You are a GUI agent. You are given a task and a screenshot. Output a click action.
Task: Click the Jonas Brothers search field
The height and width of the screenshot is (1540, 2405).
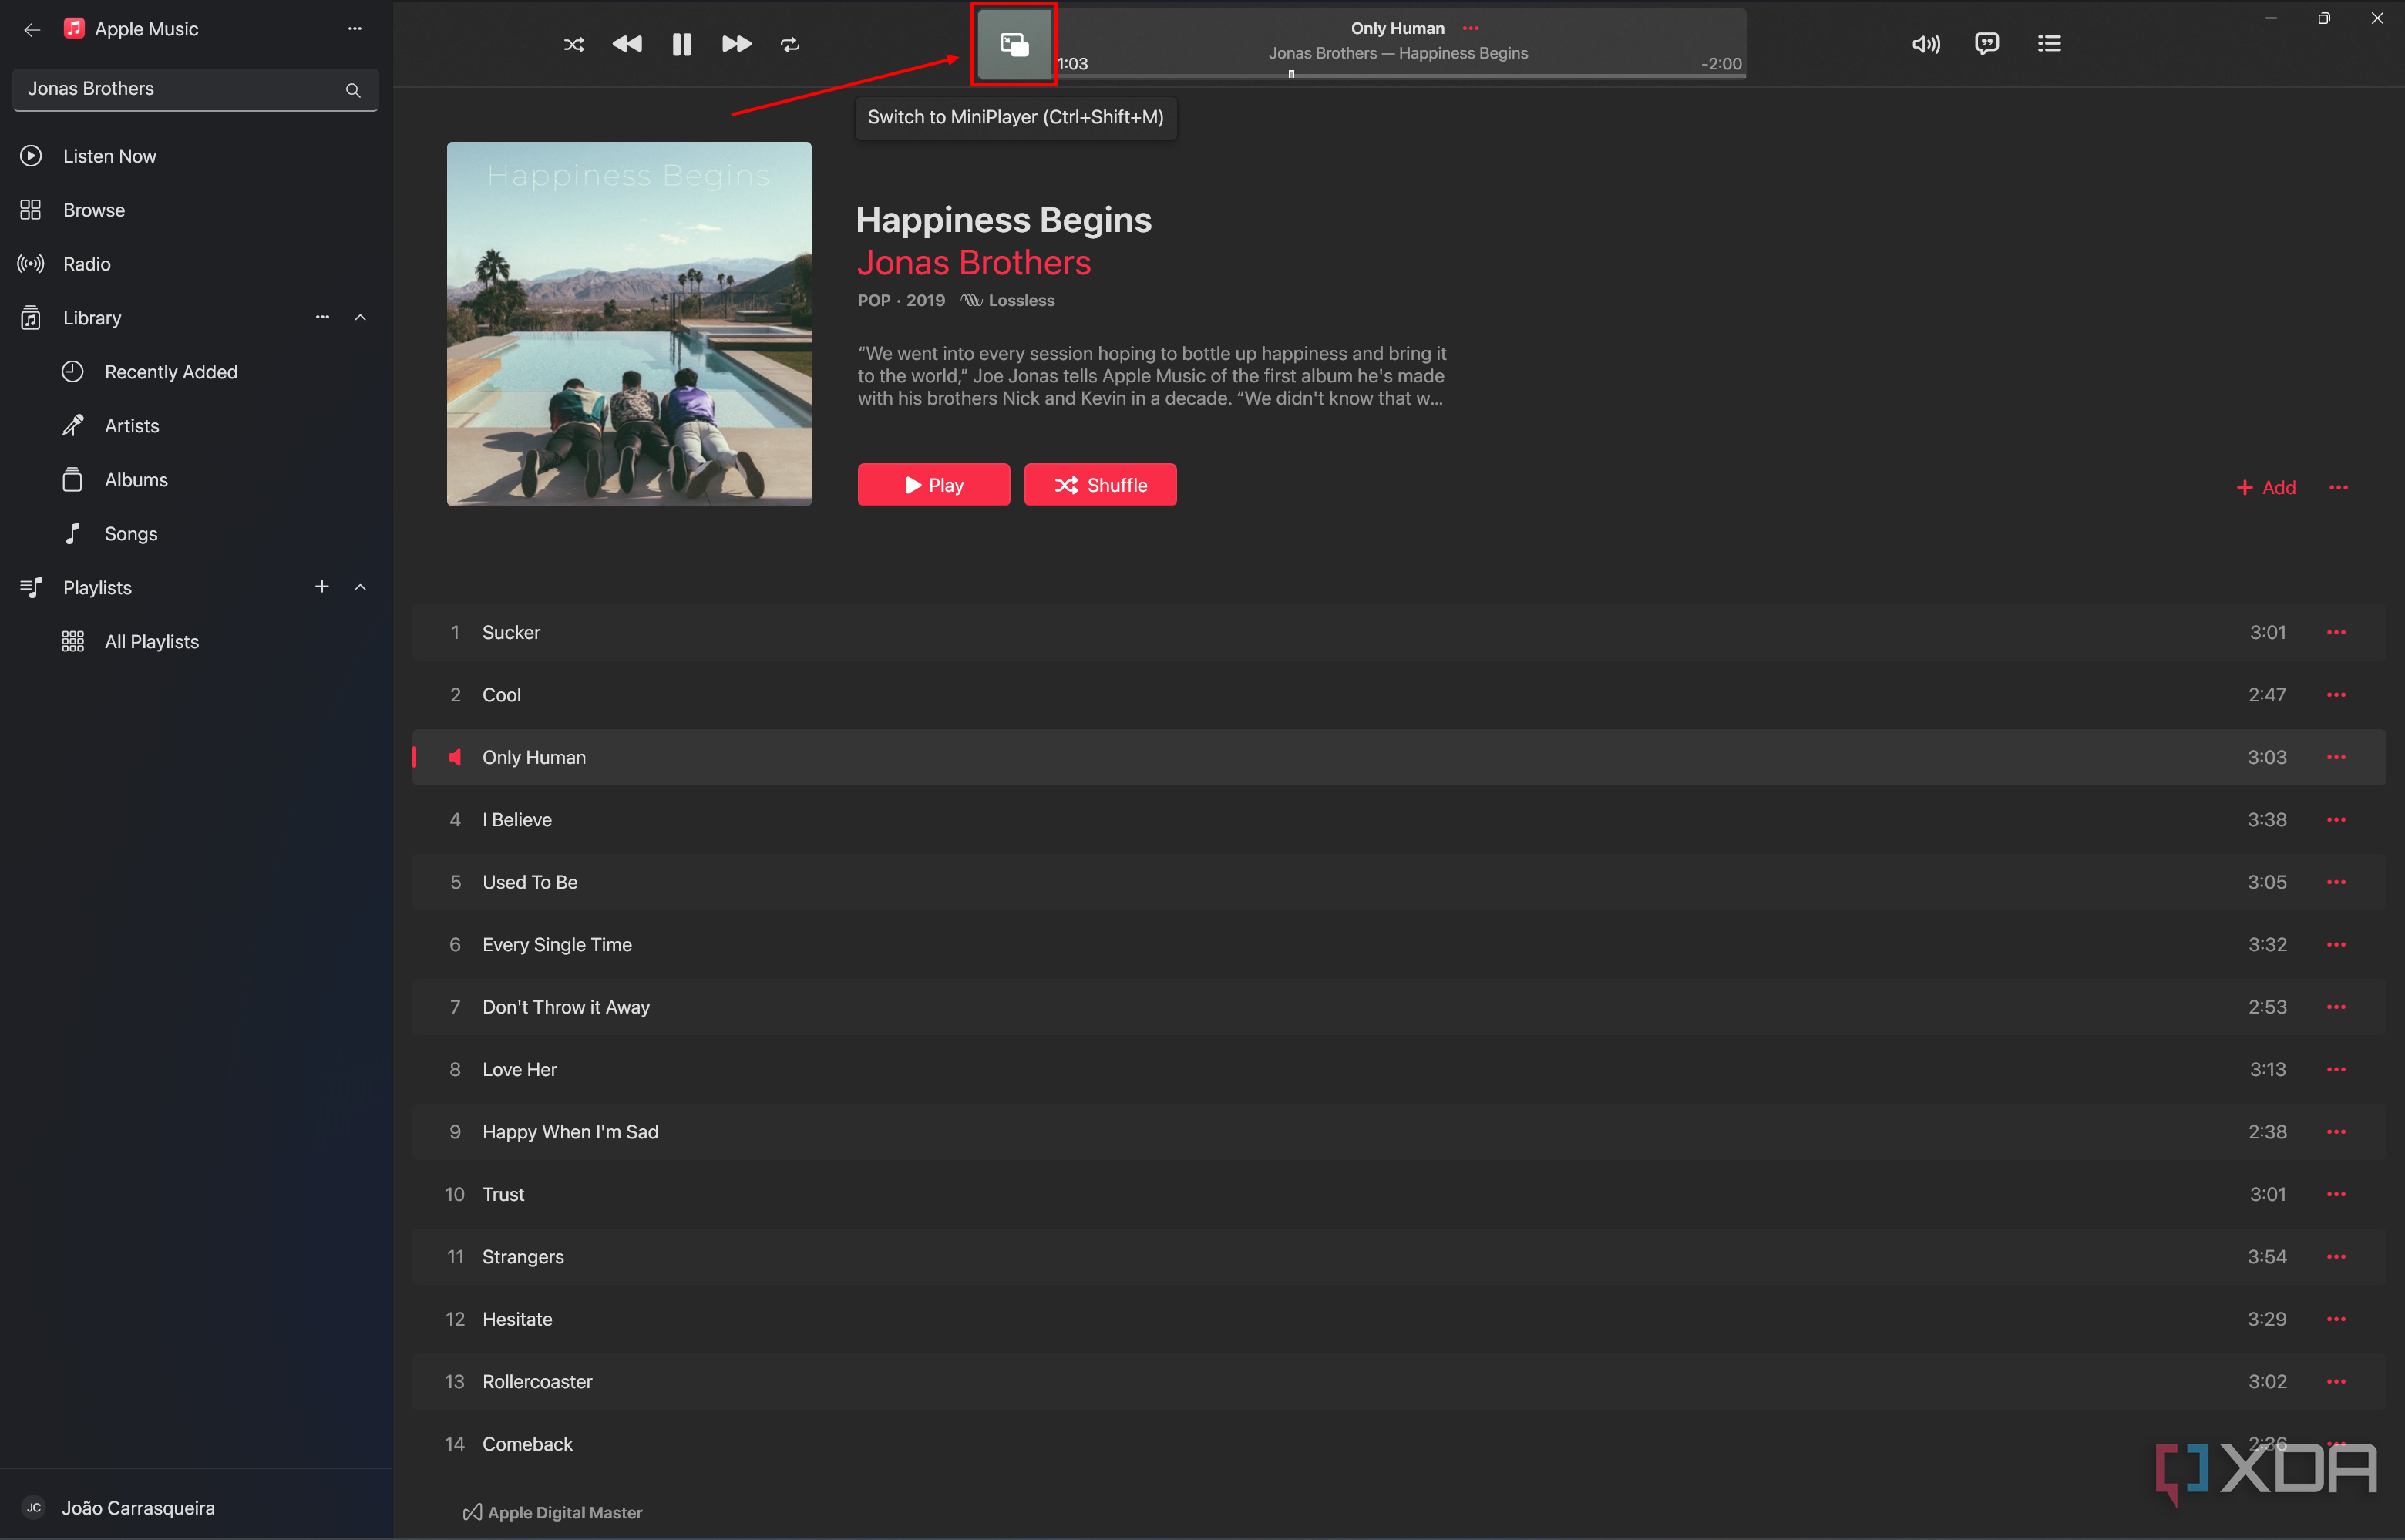[180, 88]
